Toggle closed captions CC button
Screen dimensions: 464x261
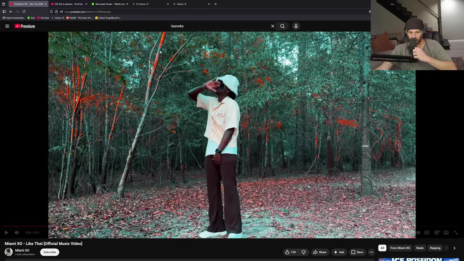tap(427, 233)
